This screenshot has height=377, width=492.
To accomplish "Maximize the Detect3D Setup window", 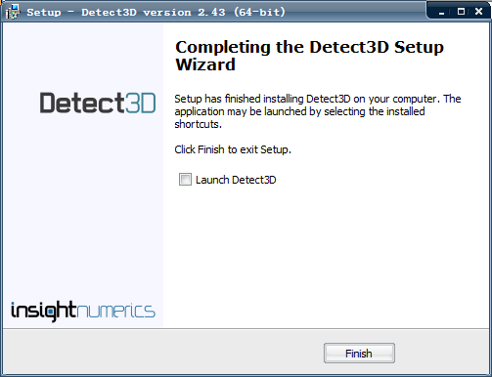I will point(461,12).
